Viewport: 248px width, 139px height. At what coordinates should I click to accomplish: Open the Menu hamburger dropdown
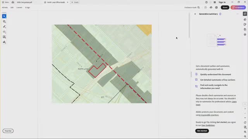(5, 2)
